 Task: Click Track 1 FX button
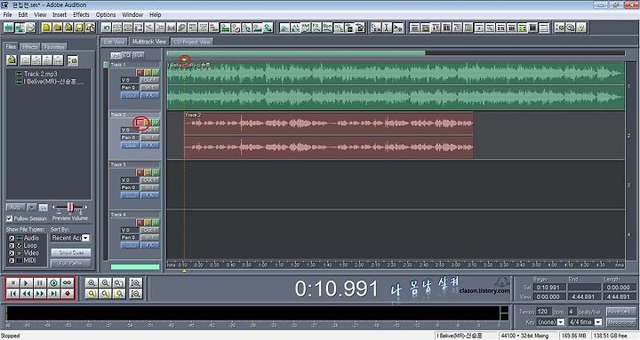(149, 95)
